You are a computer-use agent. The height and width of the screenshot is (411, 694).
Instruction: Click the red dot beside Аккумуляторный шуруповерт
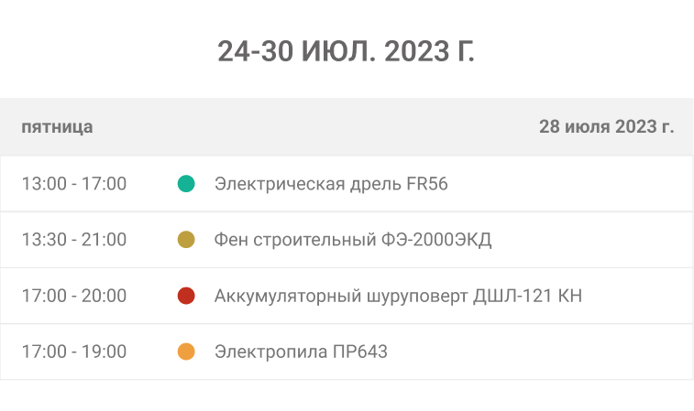click(x=186, y=296)
